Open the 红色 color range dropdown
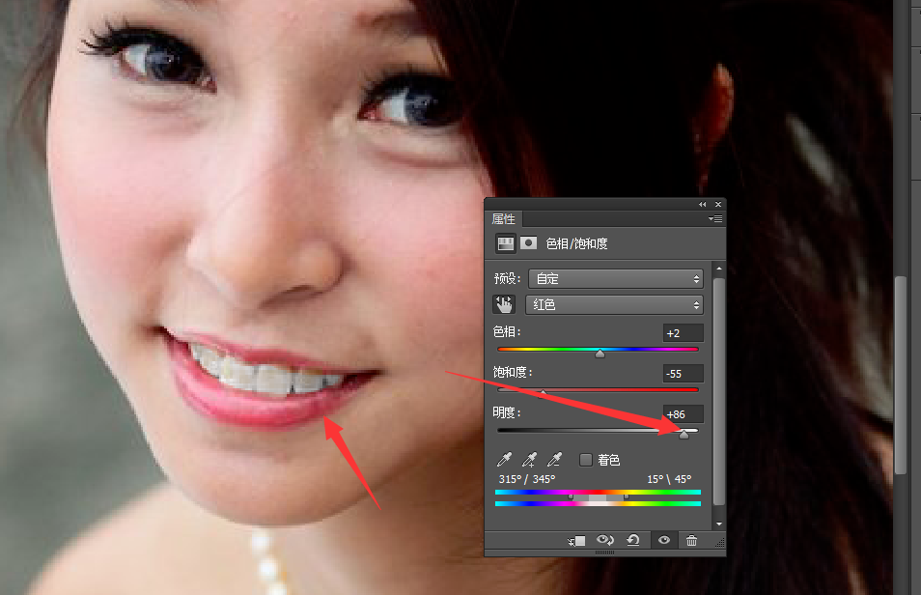This screenshot has width=921, height=595. pos(614,304)
